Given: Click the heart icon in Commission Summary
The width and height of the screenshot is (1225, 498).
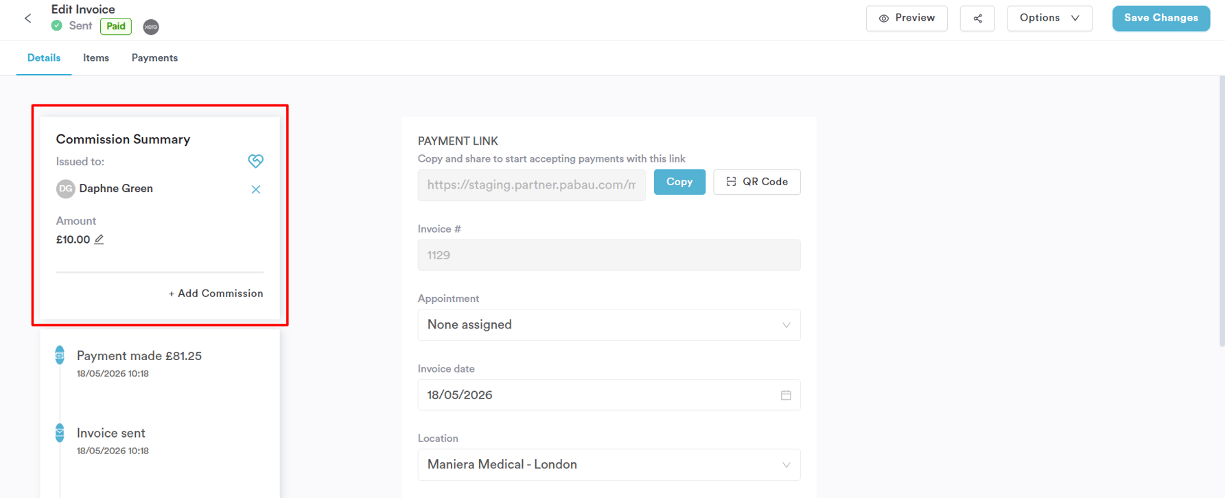Looking at the screenshot, I should pos(255,161).
